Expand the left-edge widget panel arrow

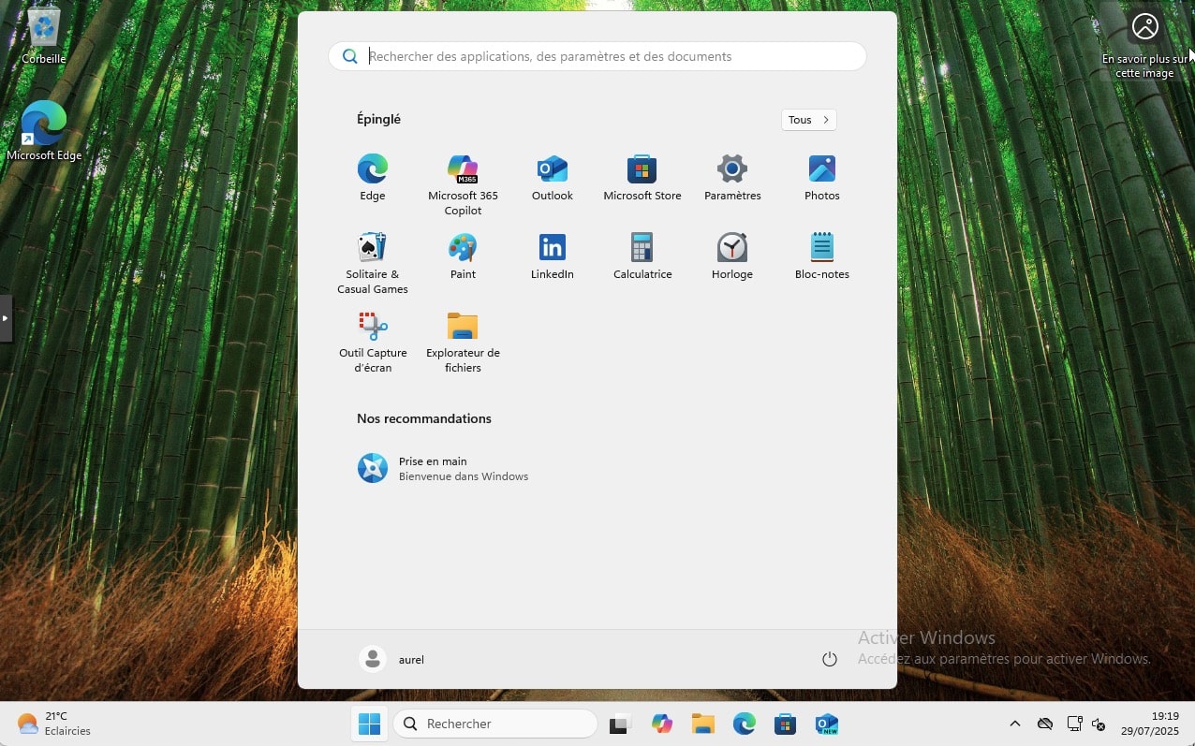pos(6,318)
